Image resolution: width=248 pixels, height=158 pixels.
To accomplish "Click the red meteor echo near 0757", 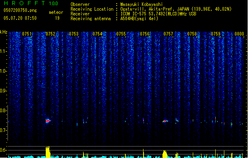I will (x=165, y=121).
